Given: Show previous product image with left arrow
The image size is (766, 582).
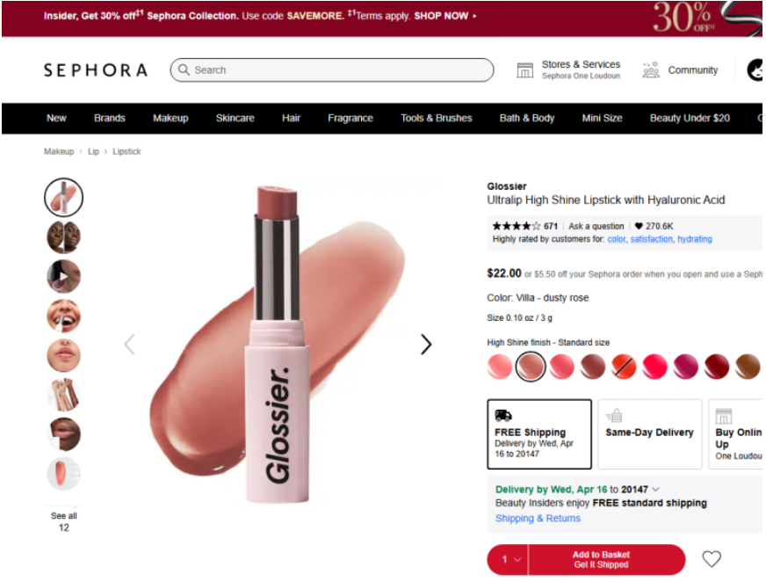Looking at the screenshot, I should (x=129, y=345).
